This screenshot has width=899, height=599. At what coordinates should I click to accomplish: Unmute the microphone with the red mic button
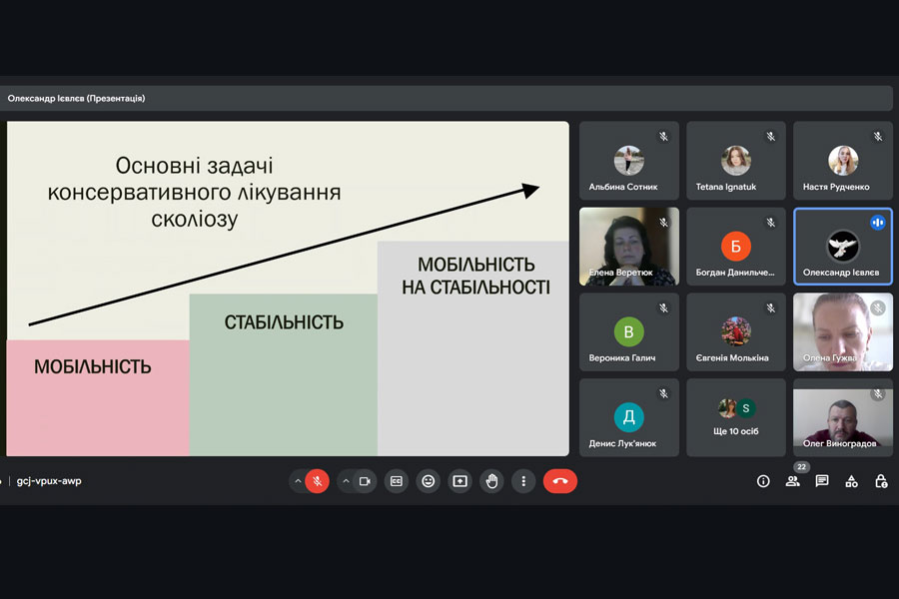coord(317,481)
